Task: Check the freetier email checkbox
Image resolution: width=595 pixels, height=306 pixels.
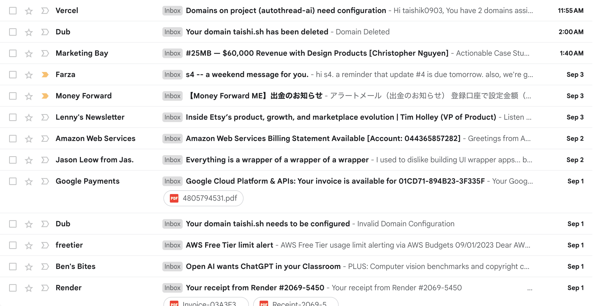Action: pos(13,245)
